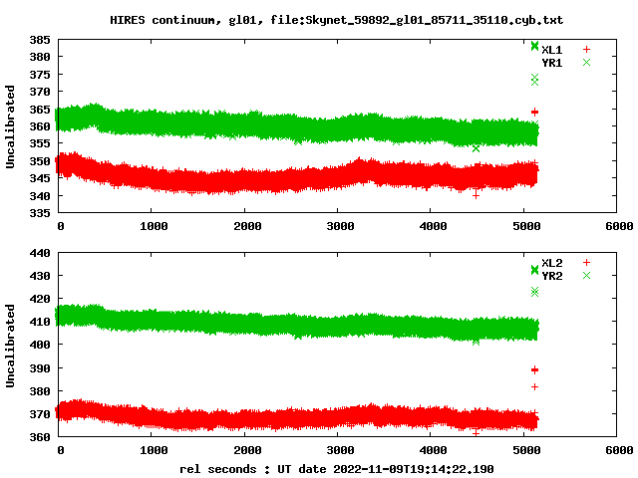Click the 4000 x-axis tick of the XL1/YR1 plot
The height and width of the screenshot is (478, 638).
[x=433, y=226]
